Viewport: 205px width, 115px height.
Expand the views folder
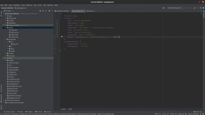(7, 51)
